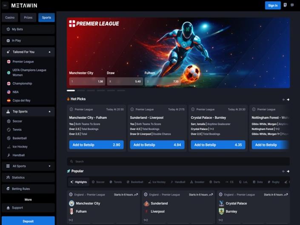Switch to the Prizes tab

pos(28,18)
